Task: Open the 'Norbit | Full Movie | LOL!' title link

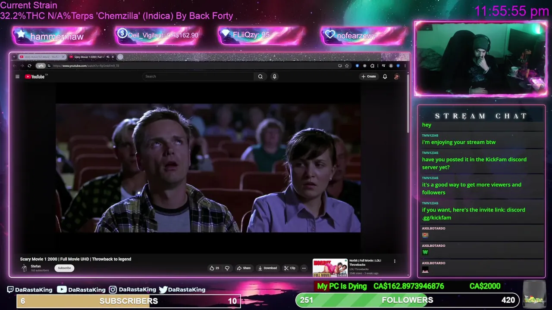Action: tap(365, 262)
